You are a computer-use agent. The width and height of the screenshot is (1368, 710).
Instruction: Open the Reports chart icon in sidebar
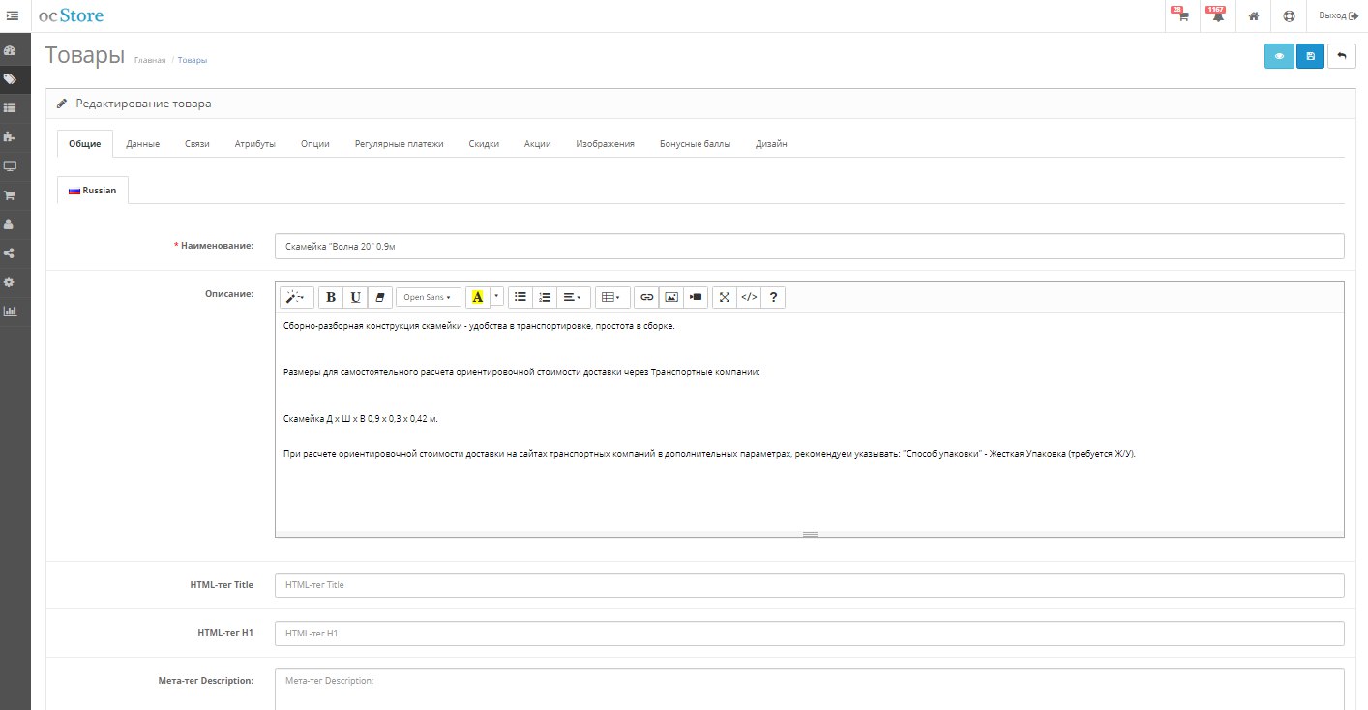(11, 311)
